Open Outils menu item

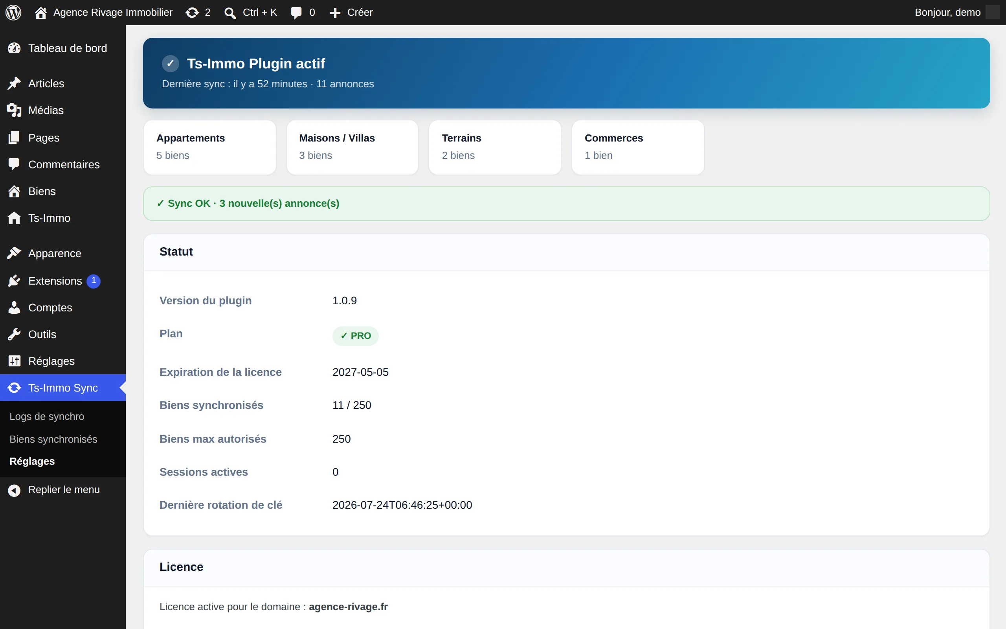63,334
